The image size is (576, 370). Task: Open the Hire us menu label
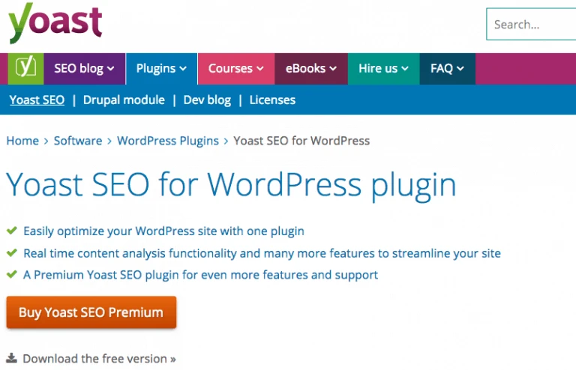[x=378, y=69]
